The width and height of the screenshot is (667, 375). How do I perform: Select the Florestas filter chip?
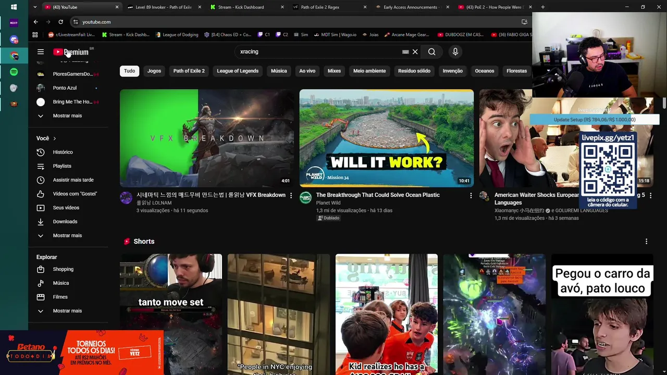coord(516,71)
